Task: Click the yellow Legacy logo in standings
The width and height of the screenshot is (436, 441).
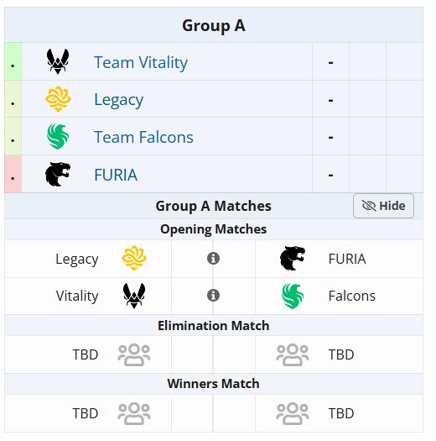Action: [58, 99]
